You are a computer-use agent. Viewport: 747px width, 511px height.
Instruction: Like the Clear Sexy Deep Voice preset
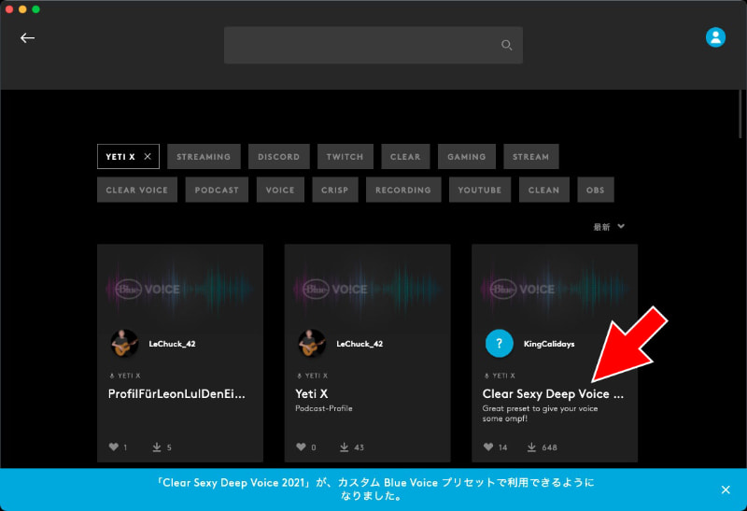tap(488, 447)
